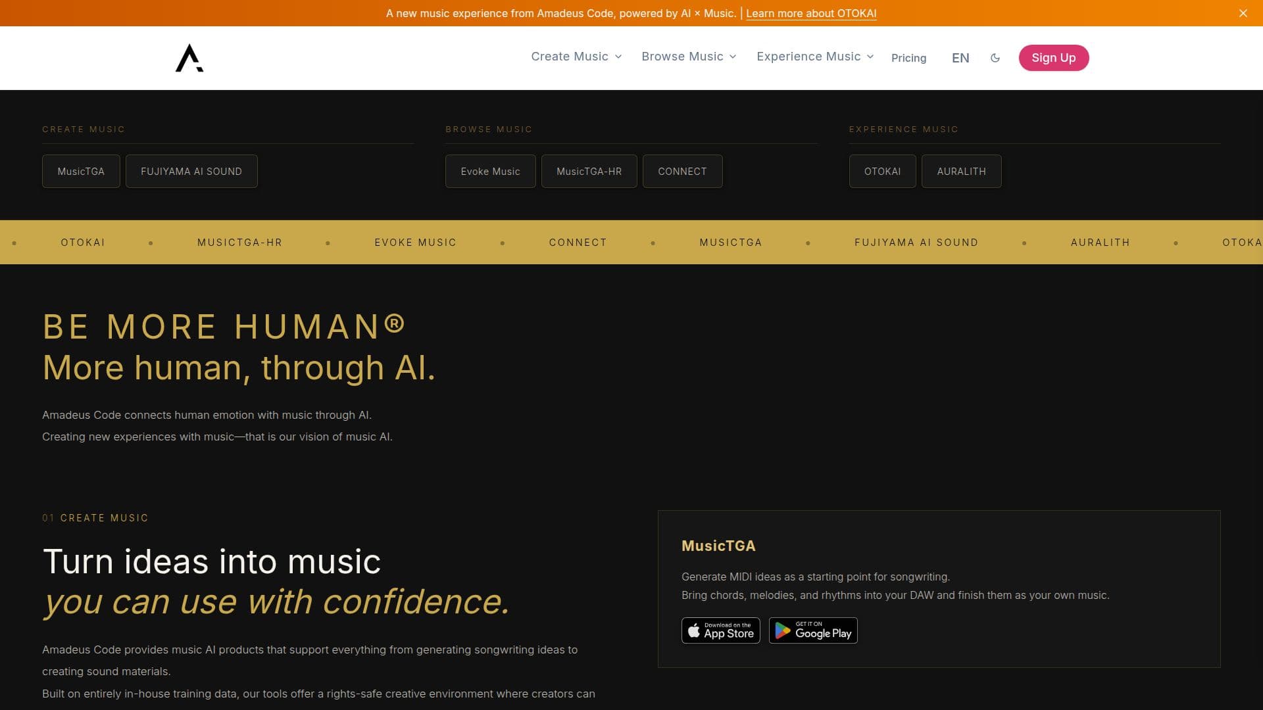Image resolution: width=1263 pixels, height=710 pixels.
Task: Click MUSICTGA in the gold ticker
Action: tap(730, 243)
